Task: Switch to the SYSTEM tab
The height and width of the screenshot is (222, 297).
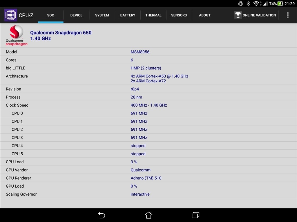Action: [x=102, y=15]
